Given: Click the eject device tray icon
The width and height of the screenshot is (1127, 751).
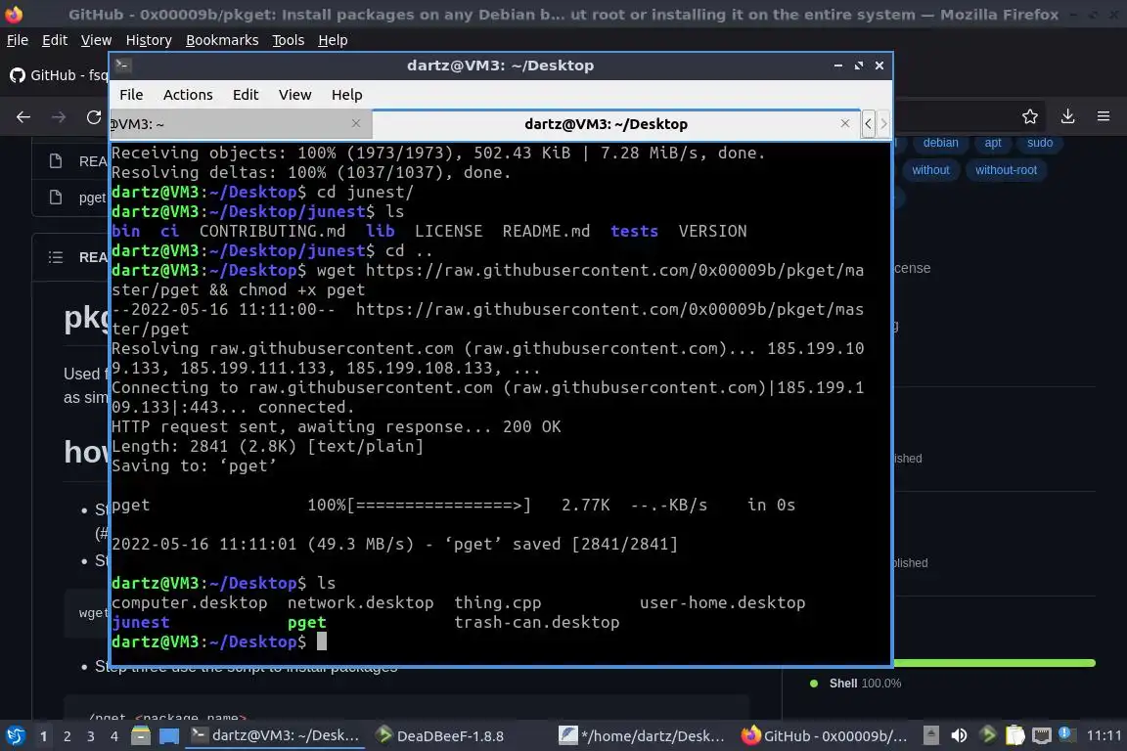Looking at the screenshot, I should tap(930, 735).
